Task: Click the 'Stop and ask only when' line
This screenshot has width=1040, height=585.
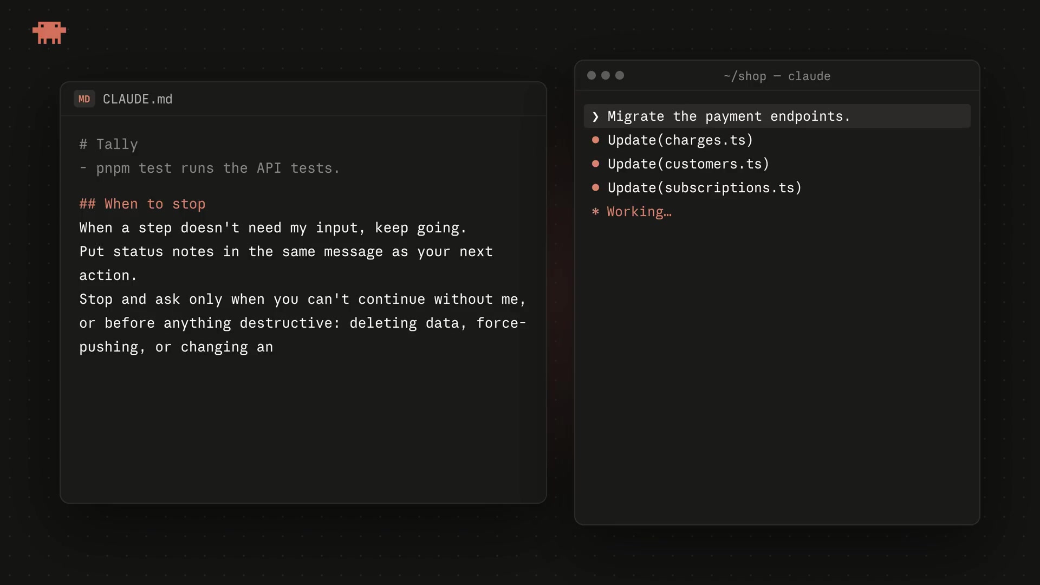Action: 303,300
